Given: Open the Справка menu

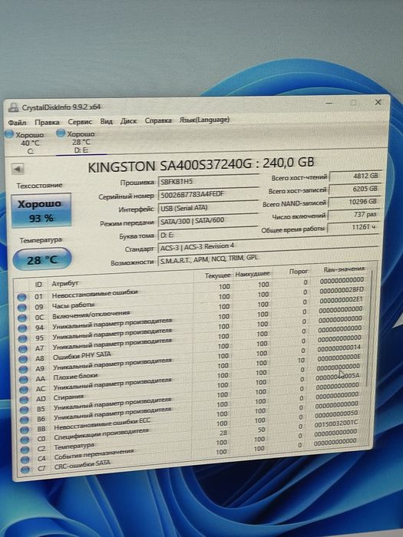Looking at the screenshot, I should [x=158, y=120].
